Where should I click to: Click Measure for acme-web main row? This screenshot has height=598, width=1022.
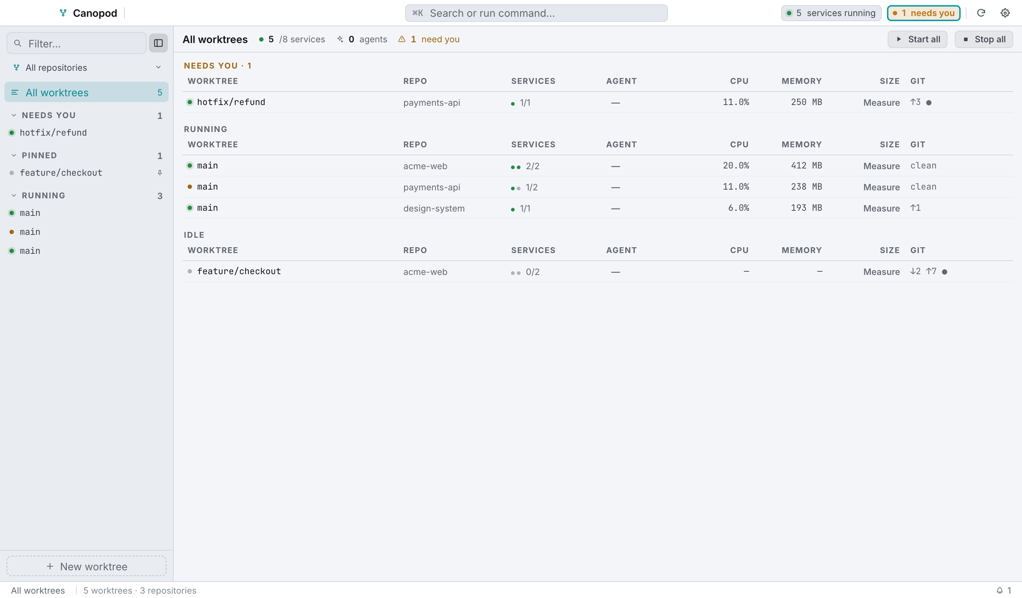[881, 166]
